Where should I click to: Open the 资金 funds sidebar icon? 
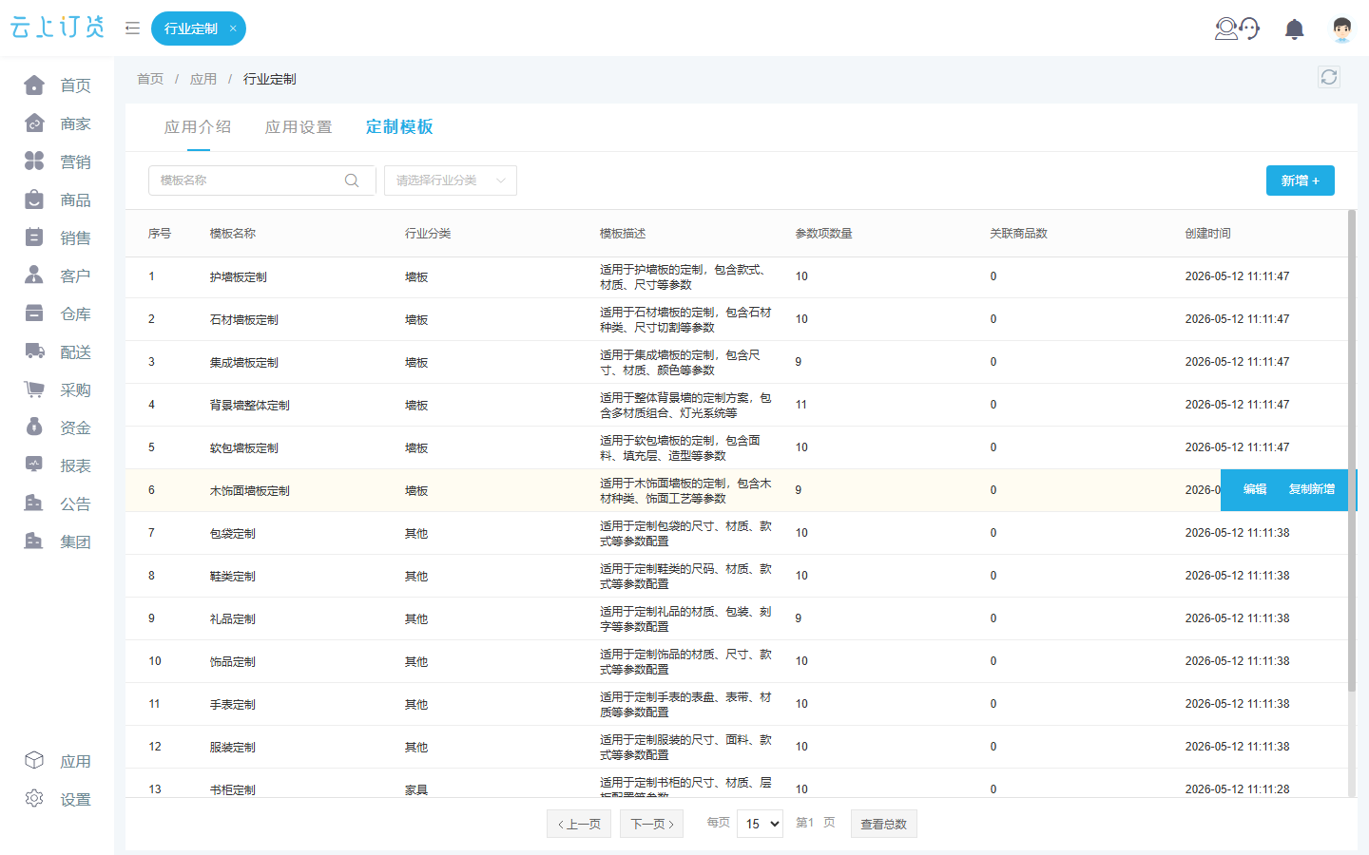(x=34, y=427)
